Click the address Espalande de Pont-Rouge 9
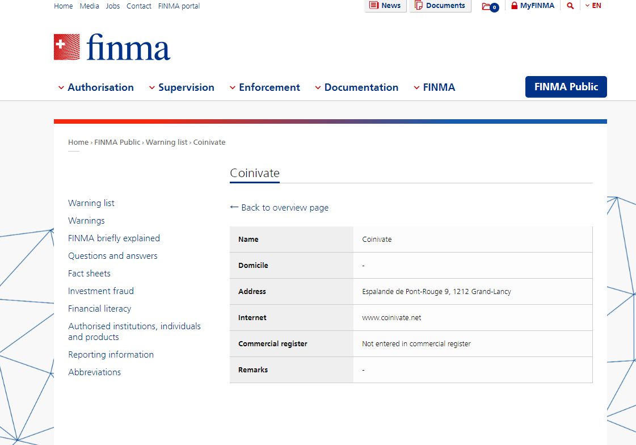The image size is (636, 445). [436, 292]
